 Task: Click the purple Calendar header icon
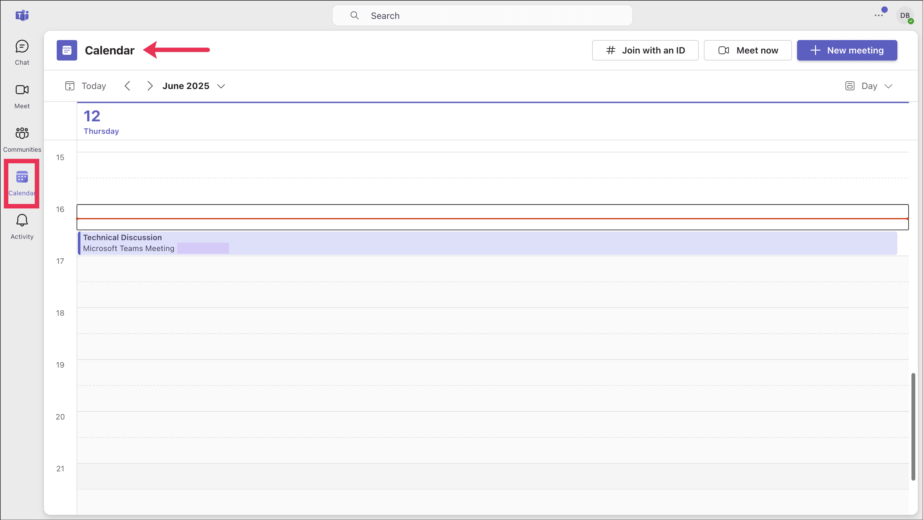click(67, 50)
